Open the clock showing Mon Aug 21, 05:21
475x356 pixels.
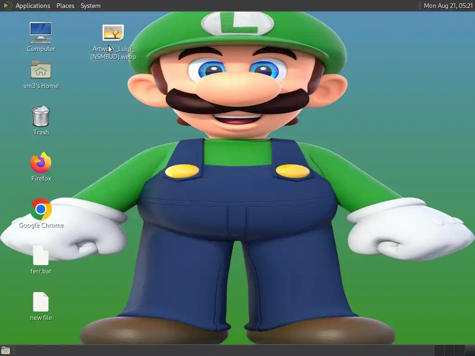448,6
